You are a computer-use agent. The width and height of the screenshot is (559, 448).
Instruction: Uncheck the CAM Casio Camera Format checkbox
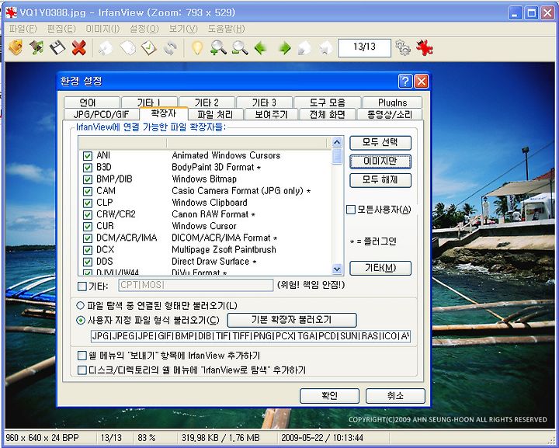(87, 191)
